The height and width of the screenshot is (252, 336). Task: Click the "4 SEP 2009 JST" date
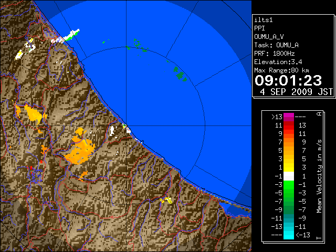[x=296, y=92]
